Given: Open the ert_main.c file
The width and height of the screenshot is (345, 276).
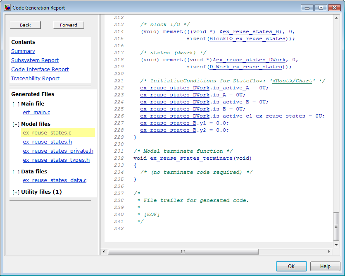Looking at the screenshot, I should tap(36, 113).
